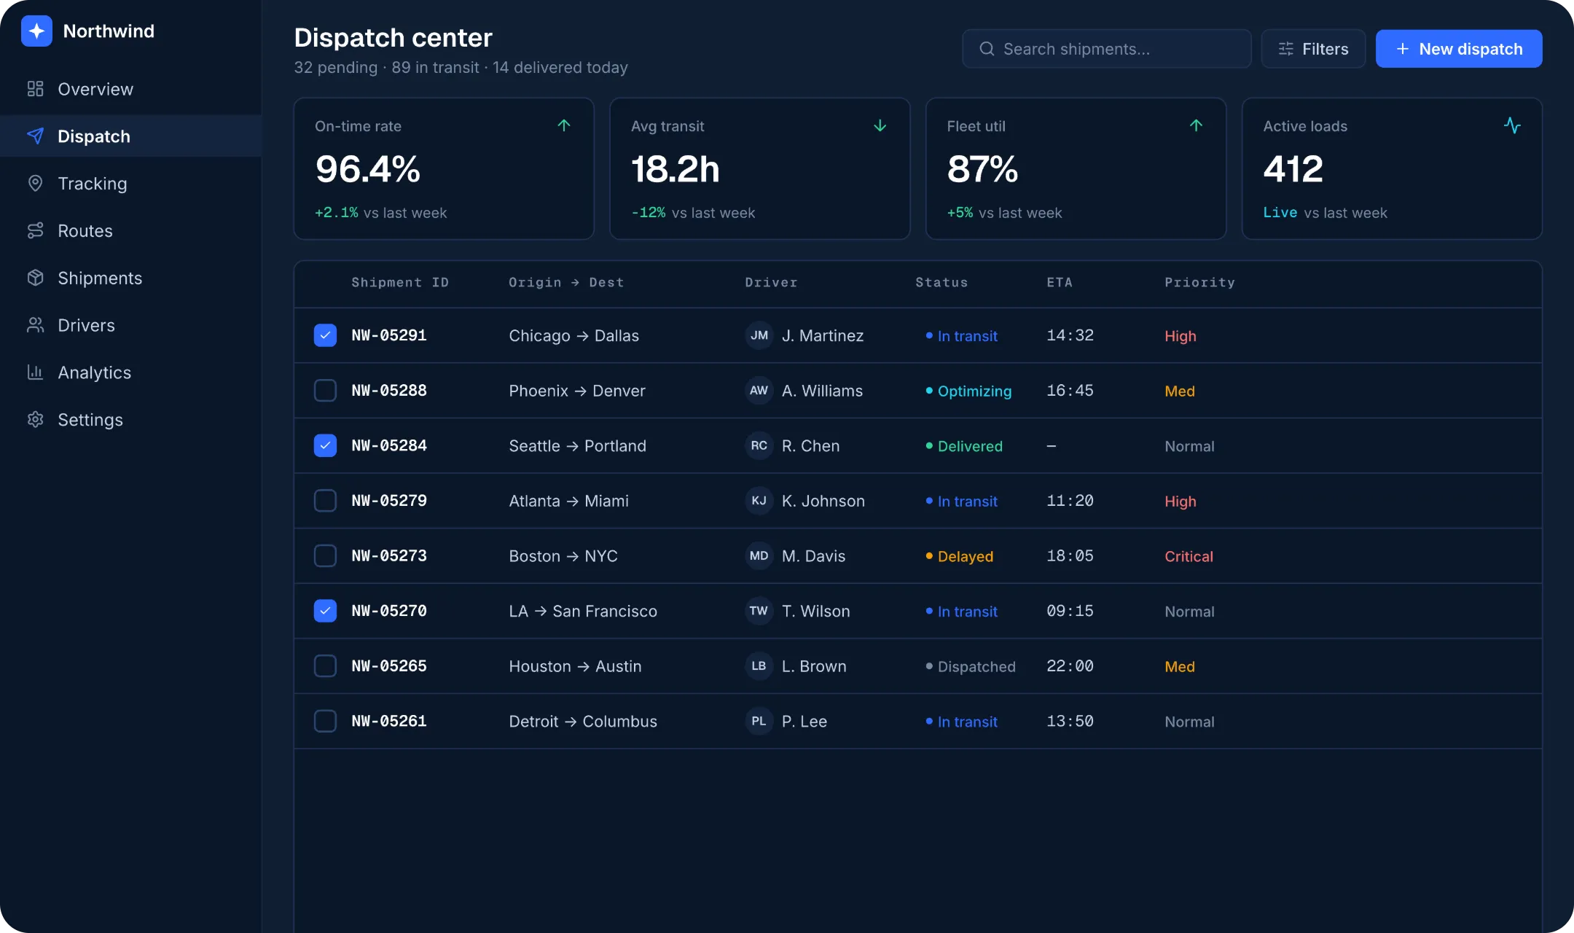This screenshot has width=1574, height=933.
Task: Click the Detroit → Columbus route text
Action: click(x=583, y=722)
